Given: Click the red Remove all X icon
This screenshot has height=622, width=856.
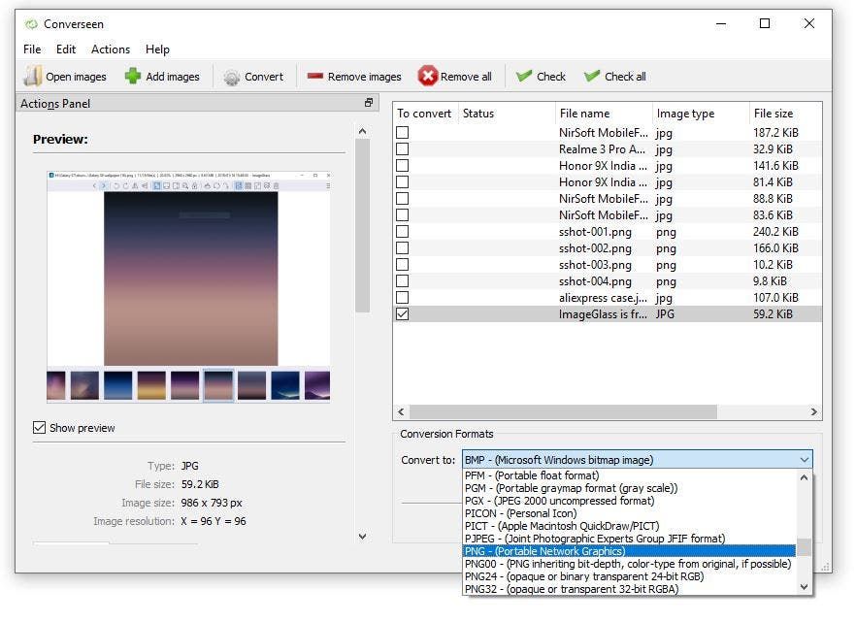Looking at the screenshot, I should (x=427, y=76).
